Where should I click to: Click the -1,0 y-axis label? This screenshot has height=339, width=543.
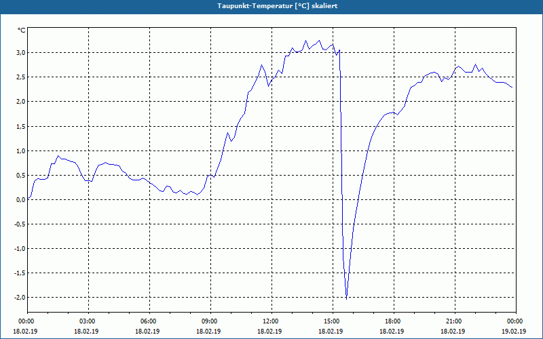pyautogui.click(x=20, y=249)
